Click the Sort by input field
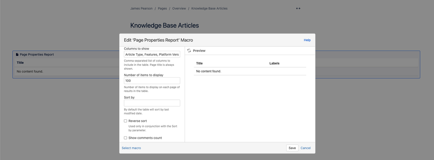This screenshot has width=434, height=160. pos(152,103)
